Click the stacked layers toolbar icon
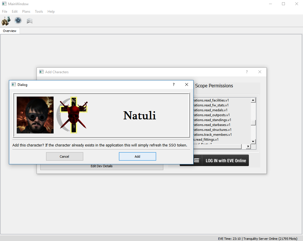Viewport: 303px width, 241px height. pyautogui.click(x=30, y=21)
